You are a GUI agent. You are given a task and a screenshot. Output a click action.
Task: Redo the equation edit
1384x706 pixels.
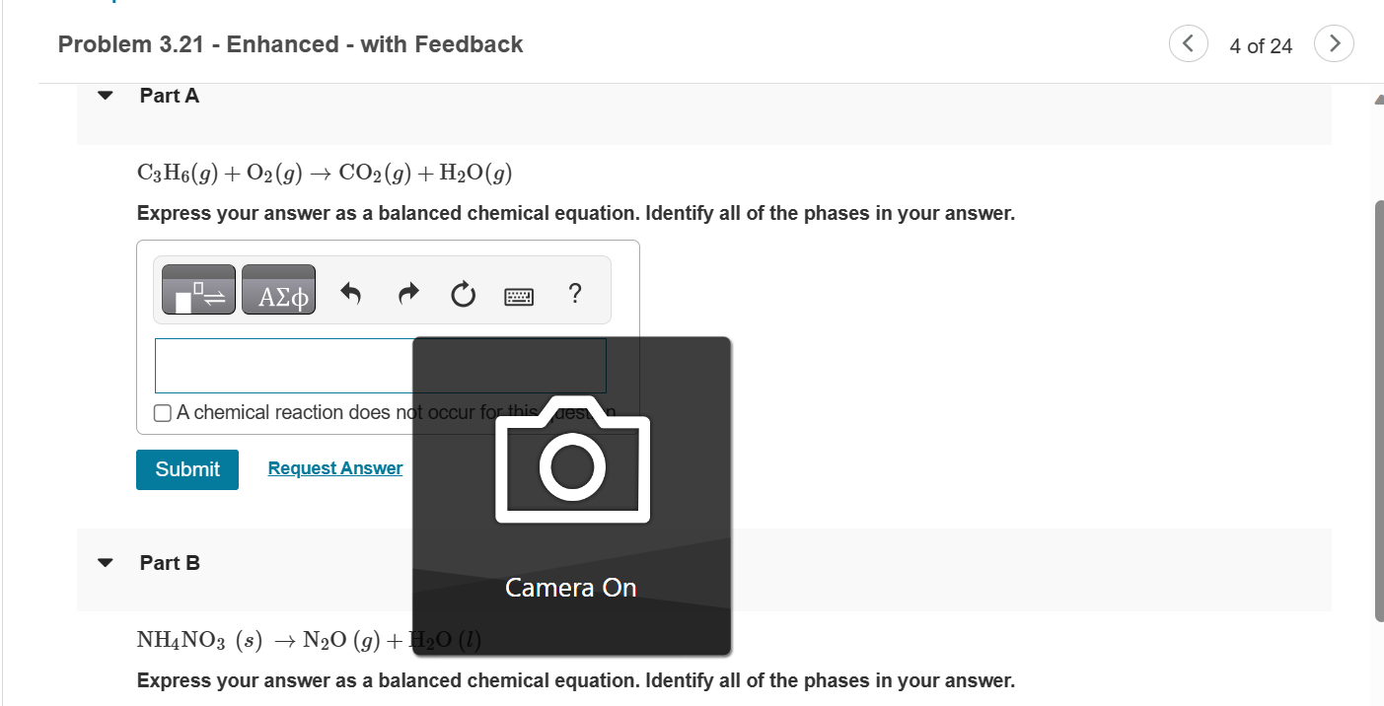pyautogui.click(x=407, y=292)
